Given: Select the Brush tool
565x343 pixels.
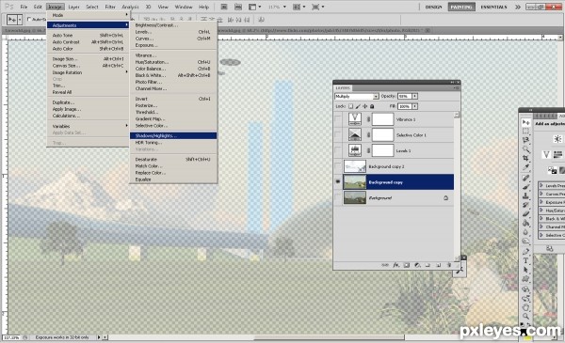Looking at the screenshot, I should 525,187.
